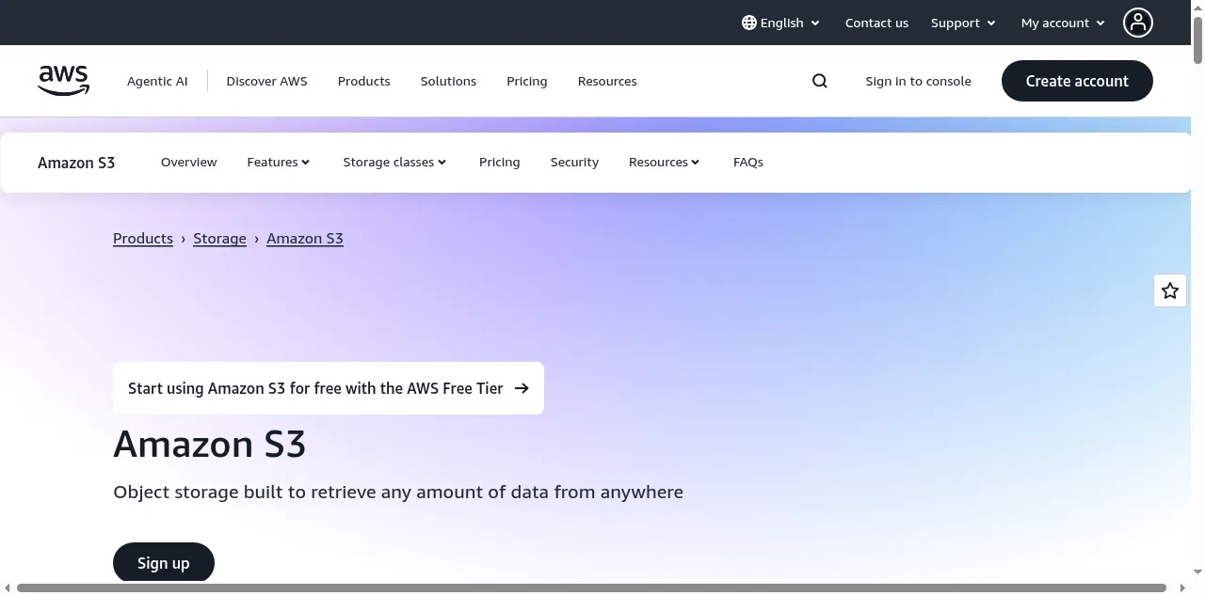Click the user profile avatar icon
1205x595 pixels.
click(x=1138, y=23)
